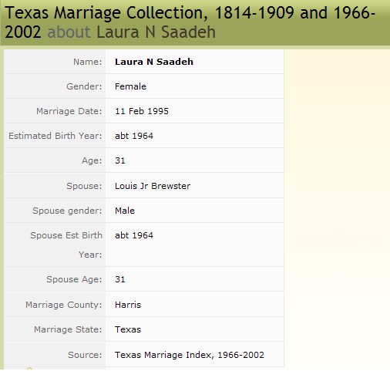Click the Gender value Female

(130, 86)
